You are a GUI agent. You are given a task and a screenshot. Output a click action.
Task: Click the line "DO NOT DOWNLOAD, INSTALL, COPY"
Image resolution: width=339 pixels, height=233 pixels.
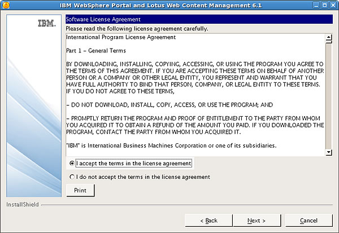(169, 105)
